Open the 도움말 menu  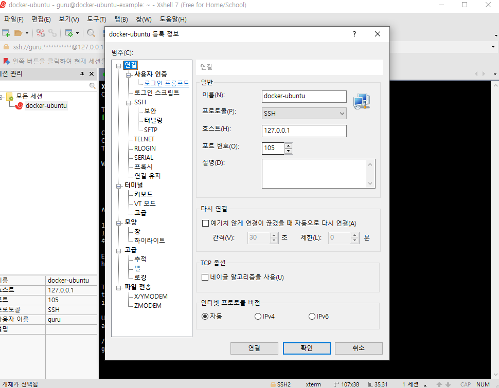(173, 20)
